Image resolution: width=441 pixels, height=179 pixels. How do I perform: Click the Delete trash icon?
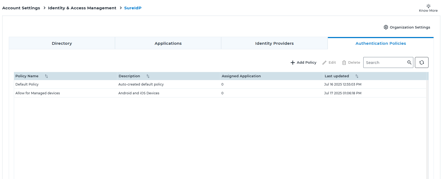pyautogui.click(x=344, y=63)
